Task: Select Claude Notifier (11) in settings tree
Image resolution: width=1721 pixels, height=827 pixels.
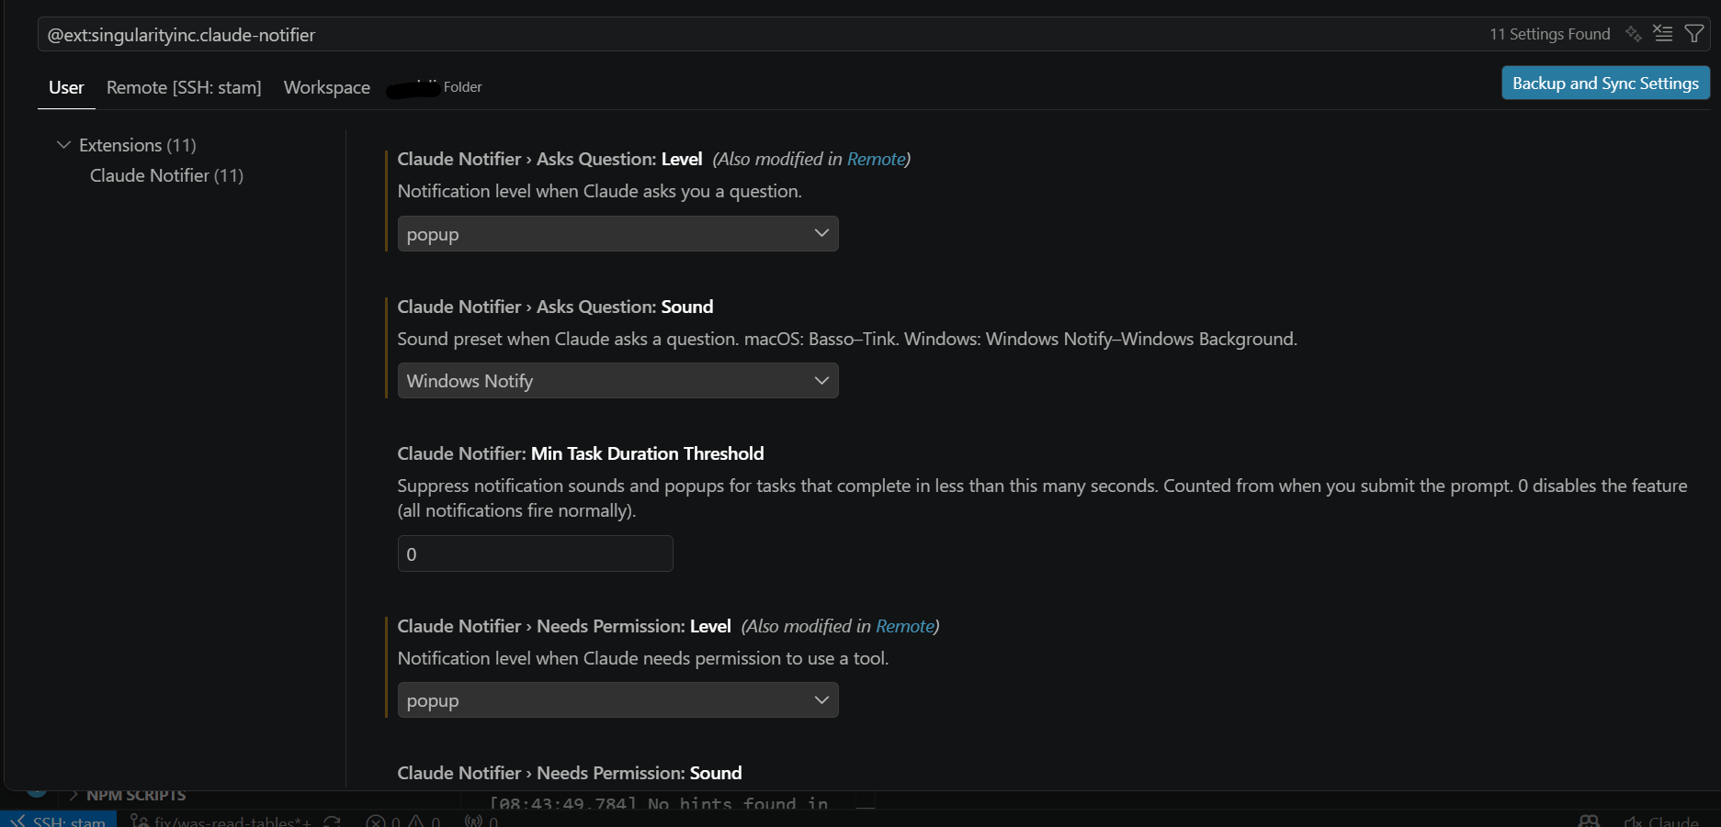Action: [x=166, y=175]
